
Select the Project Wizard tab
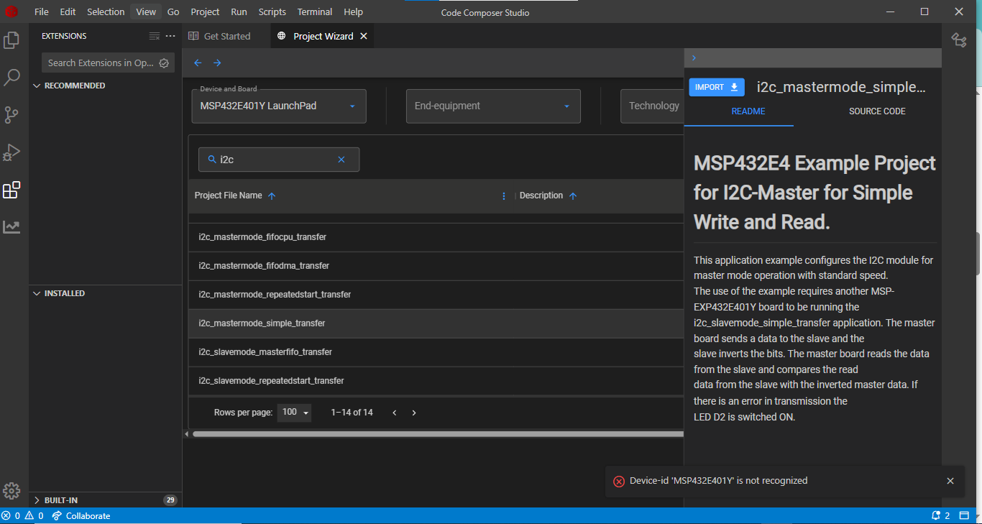tap(323, 36)
